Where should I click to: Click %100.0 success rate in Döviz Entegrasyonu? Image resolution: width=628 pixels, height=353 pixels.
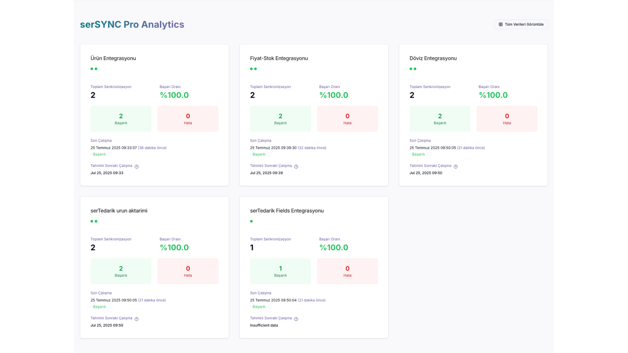click(x=493, y=95)
